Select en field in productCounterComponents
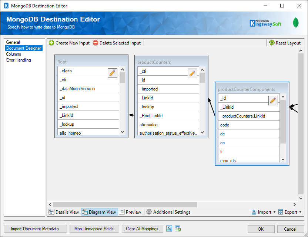This screenshot has height=237, width=308. (x=249, y=143)
